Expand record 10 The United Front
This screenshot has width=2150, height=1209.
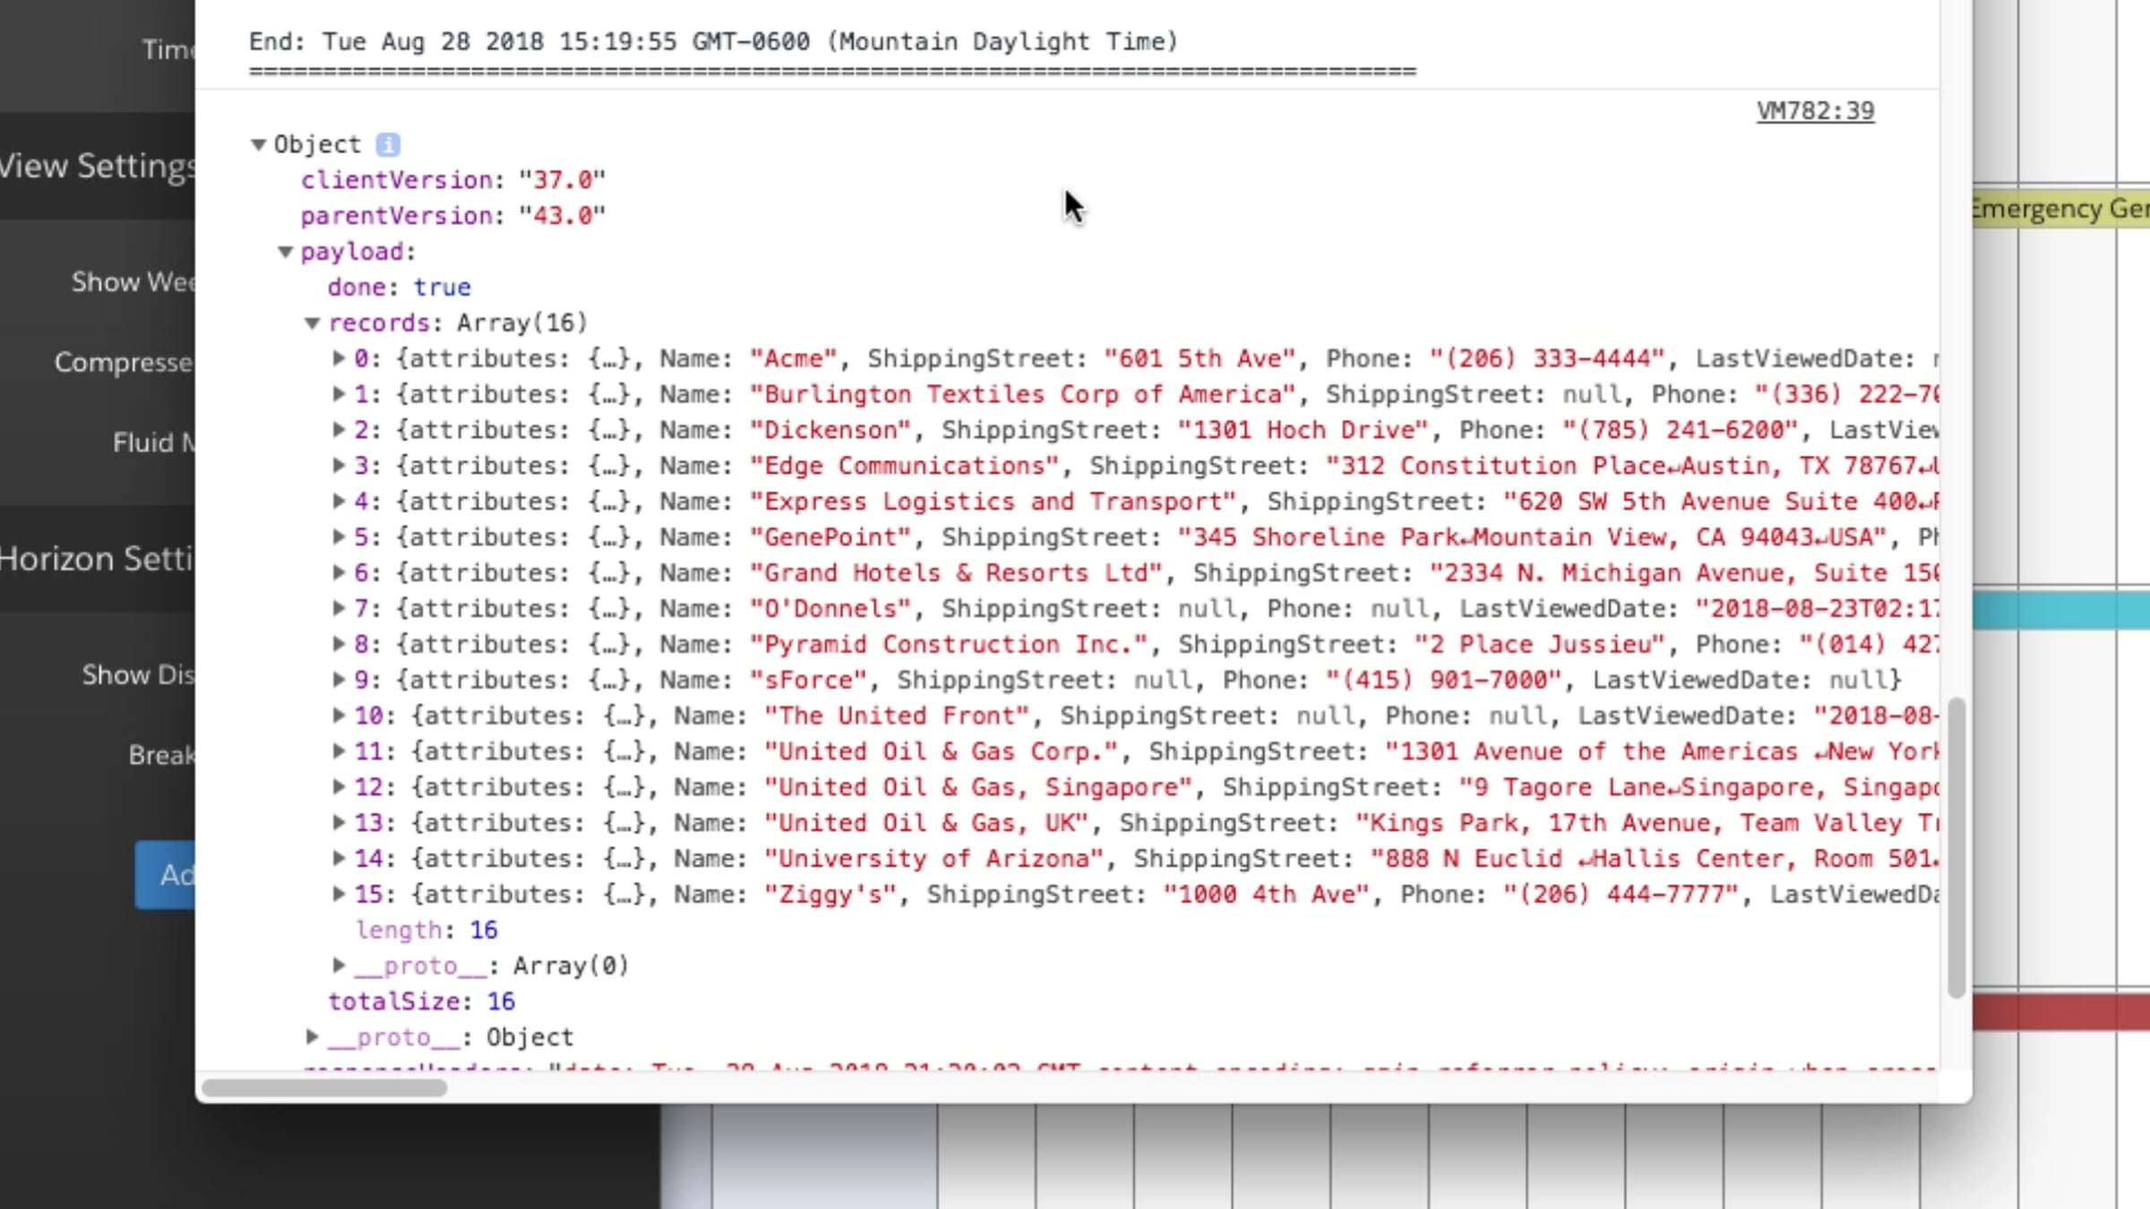coord(339,716)
